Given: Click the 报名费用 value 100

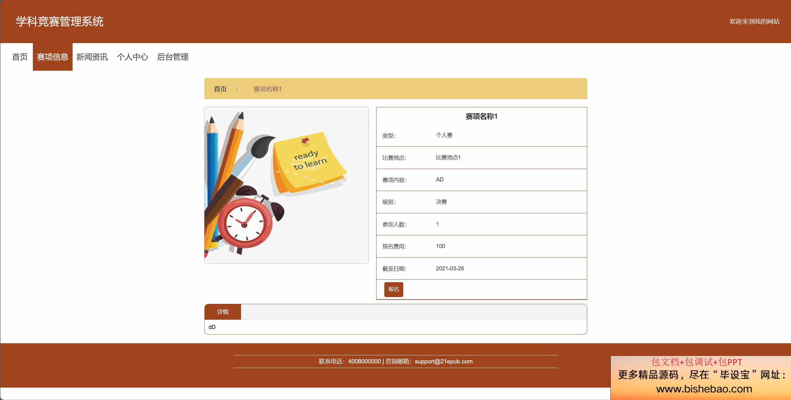Looking at the screenshot, I should [440, 246].
